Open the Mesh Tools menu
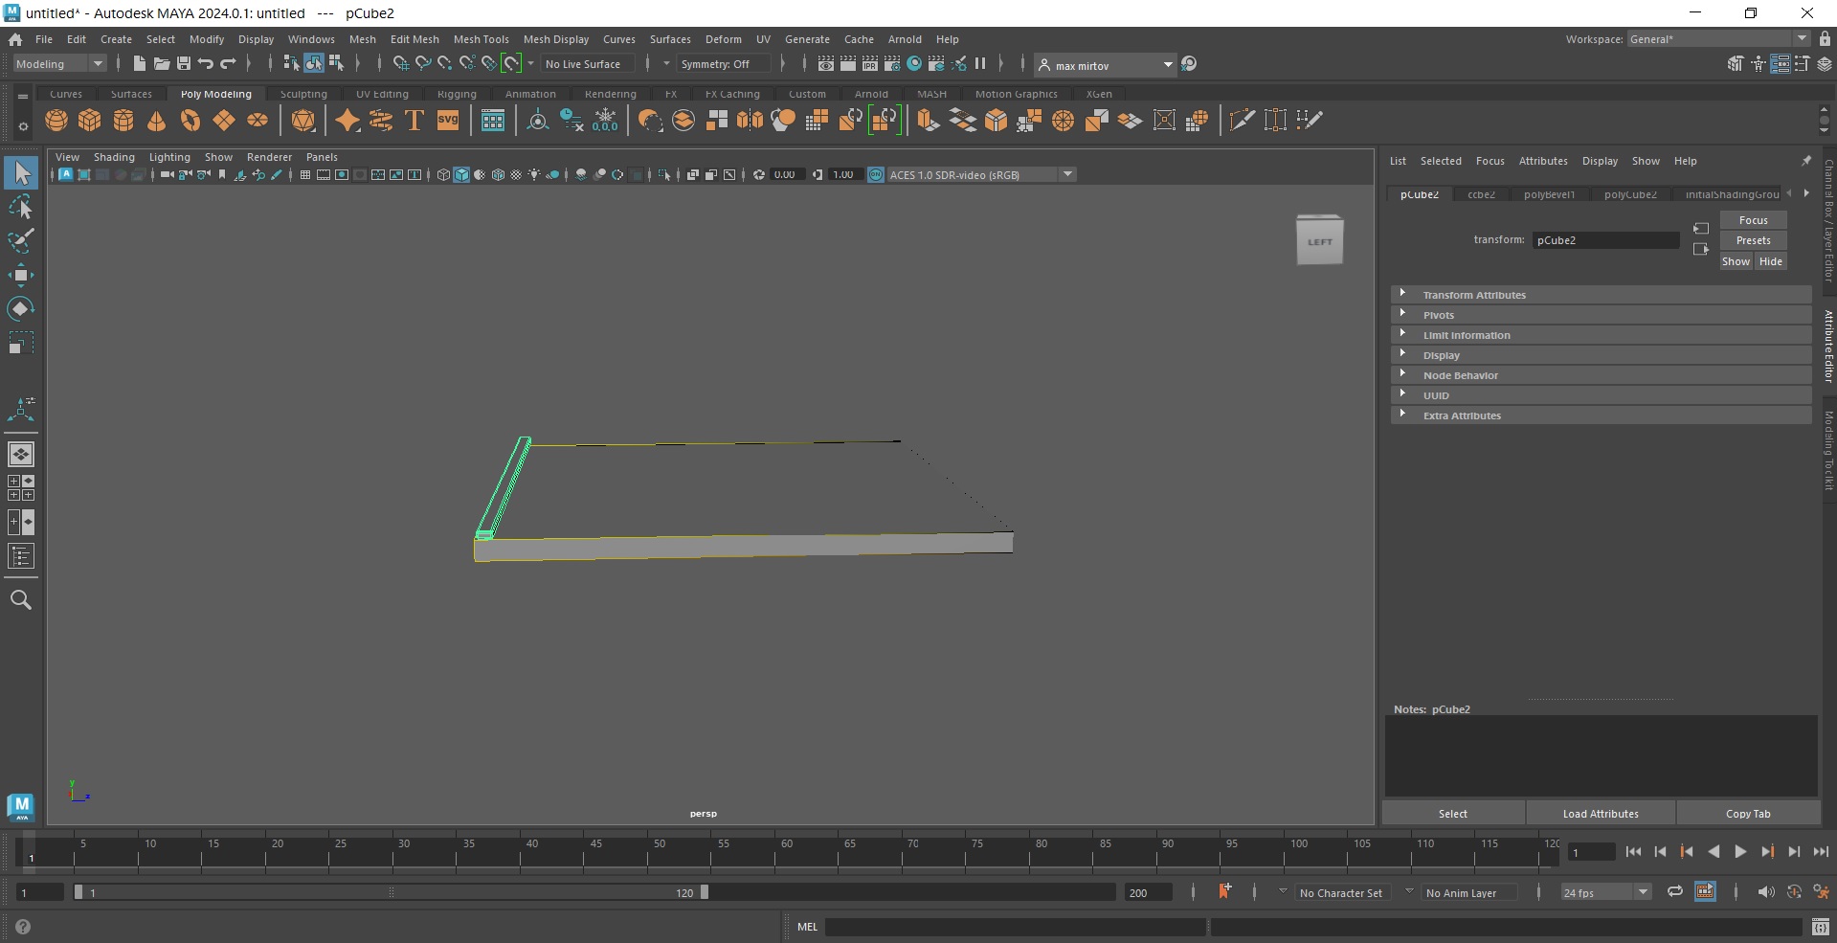This screenshot has width=1837, height=943. (481, 39)
